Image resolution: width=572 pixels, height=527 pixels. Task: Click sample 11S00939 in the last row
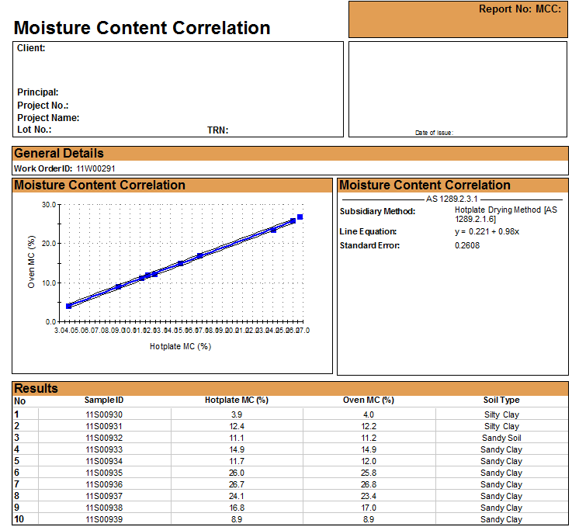(104, 519)
